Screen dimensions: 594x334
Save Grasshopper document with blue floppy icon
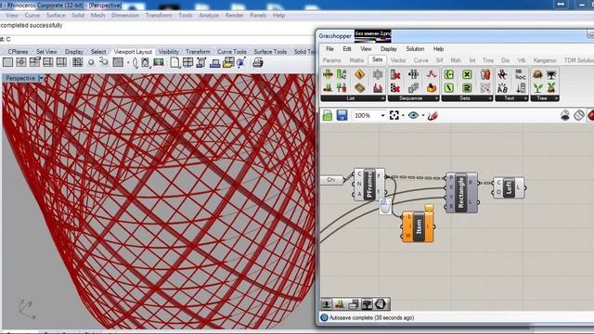pyautogui.click(x=342, y=115)
